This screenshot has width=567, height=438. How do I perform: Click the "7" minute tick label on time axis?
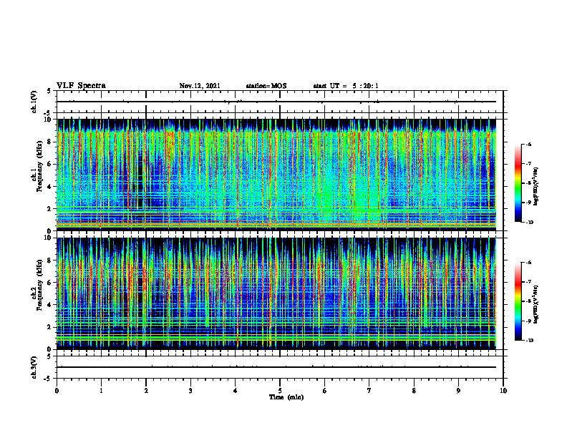(369, 390)
